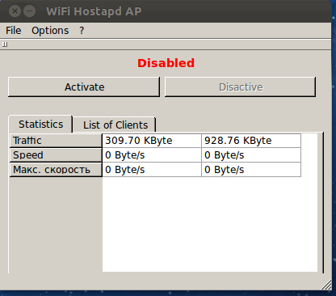Open the question mark help menu
The image size is (336, 296).
coord(82,31)
